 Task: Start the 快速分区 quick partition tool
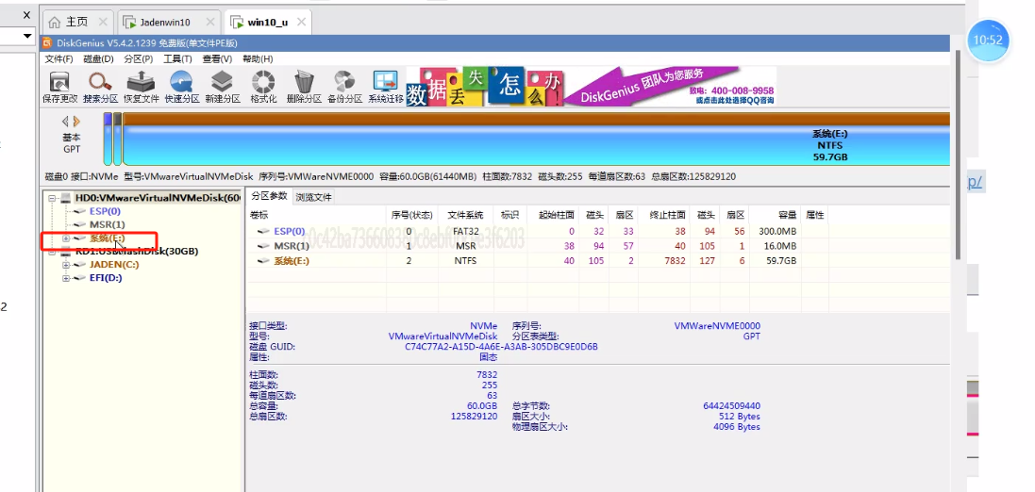tap(181, 82)
